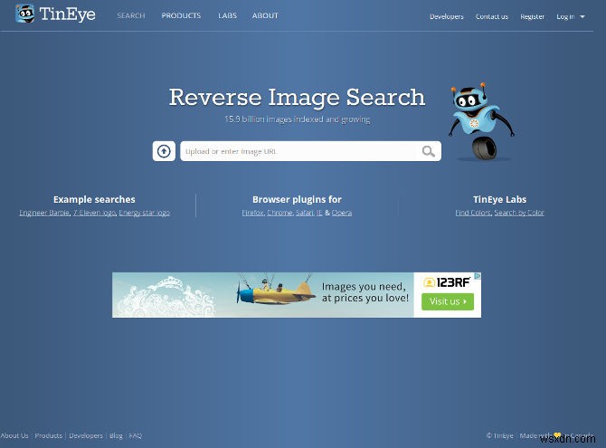The image size is (606, 448).
Task: Click the 15.9 billion images indexed text
Action: coord(298,119)
